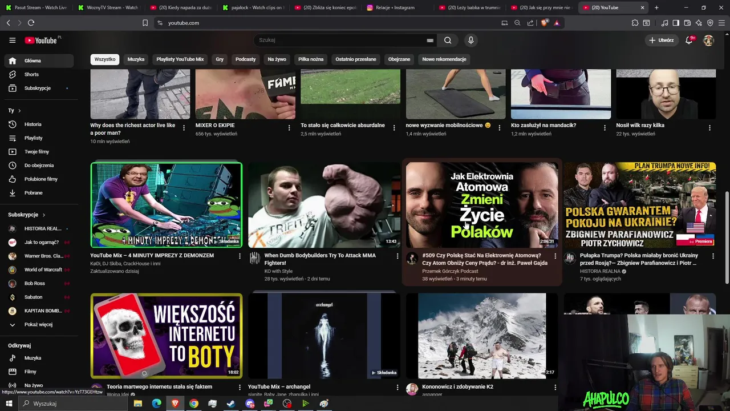Bookmark this page
The image size is (730, 411).
point(145,23)
